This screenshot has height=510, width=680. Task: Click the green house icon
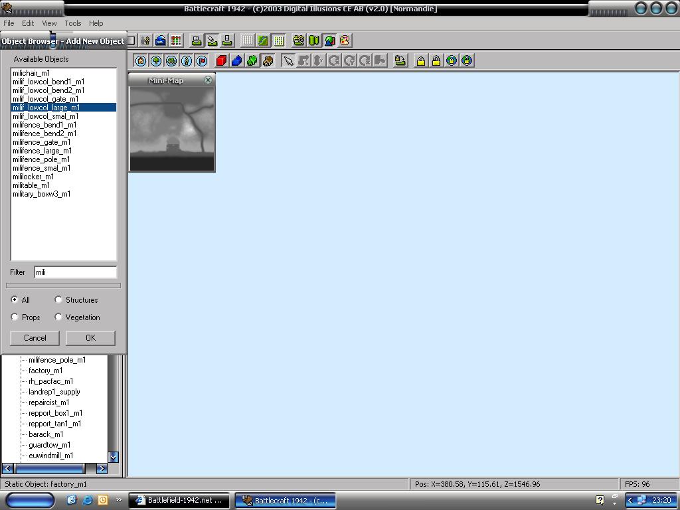pyautogui.click(x=252, y=60)
